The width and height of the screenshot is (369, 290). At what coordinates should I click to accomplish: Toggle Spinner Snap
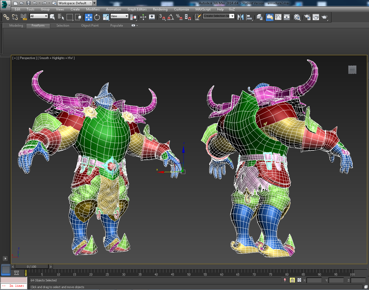(188, 17)
